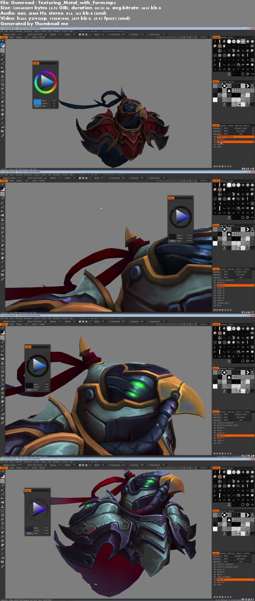Switch to Presets tab in 03:32:31 frame
255x601 pixels.
pos(231,511)
